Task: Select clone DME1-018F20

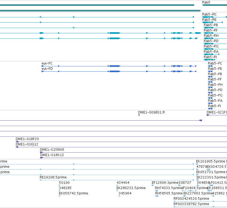Action: [27, 139]
